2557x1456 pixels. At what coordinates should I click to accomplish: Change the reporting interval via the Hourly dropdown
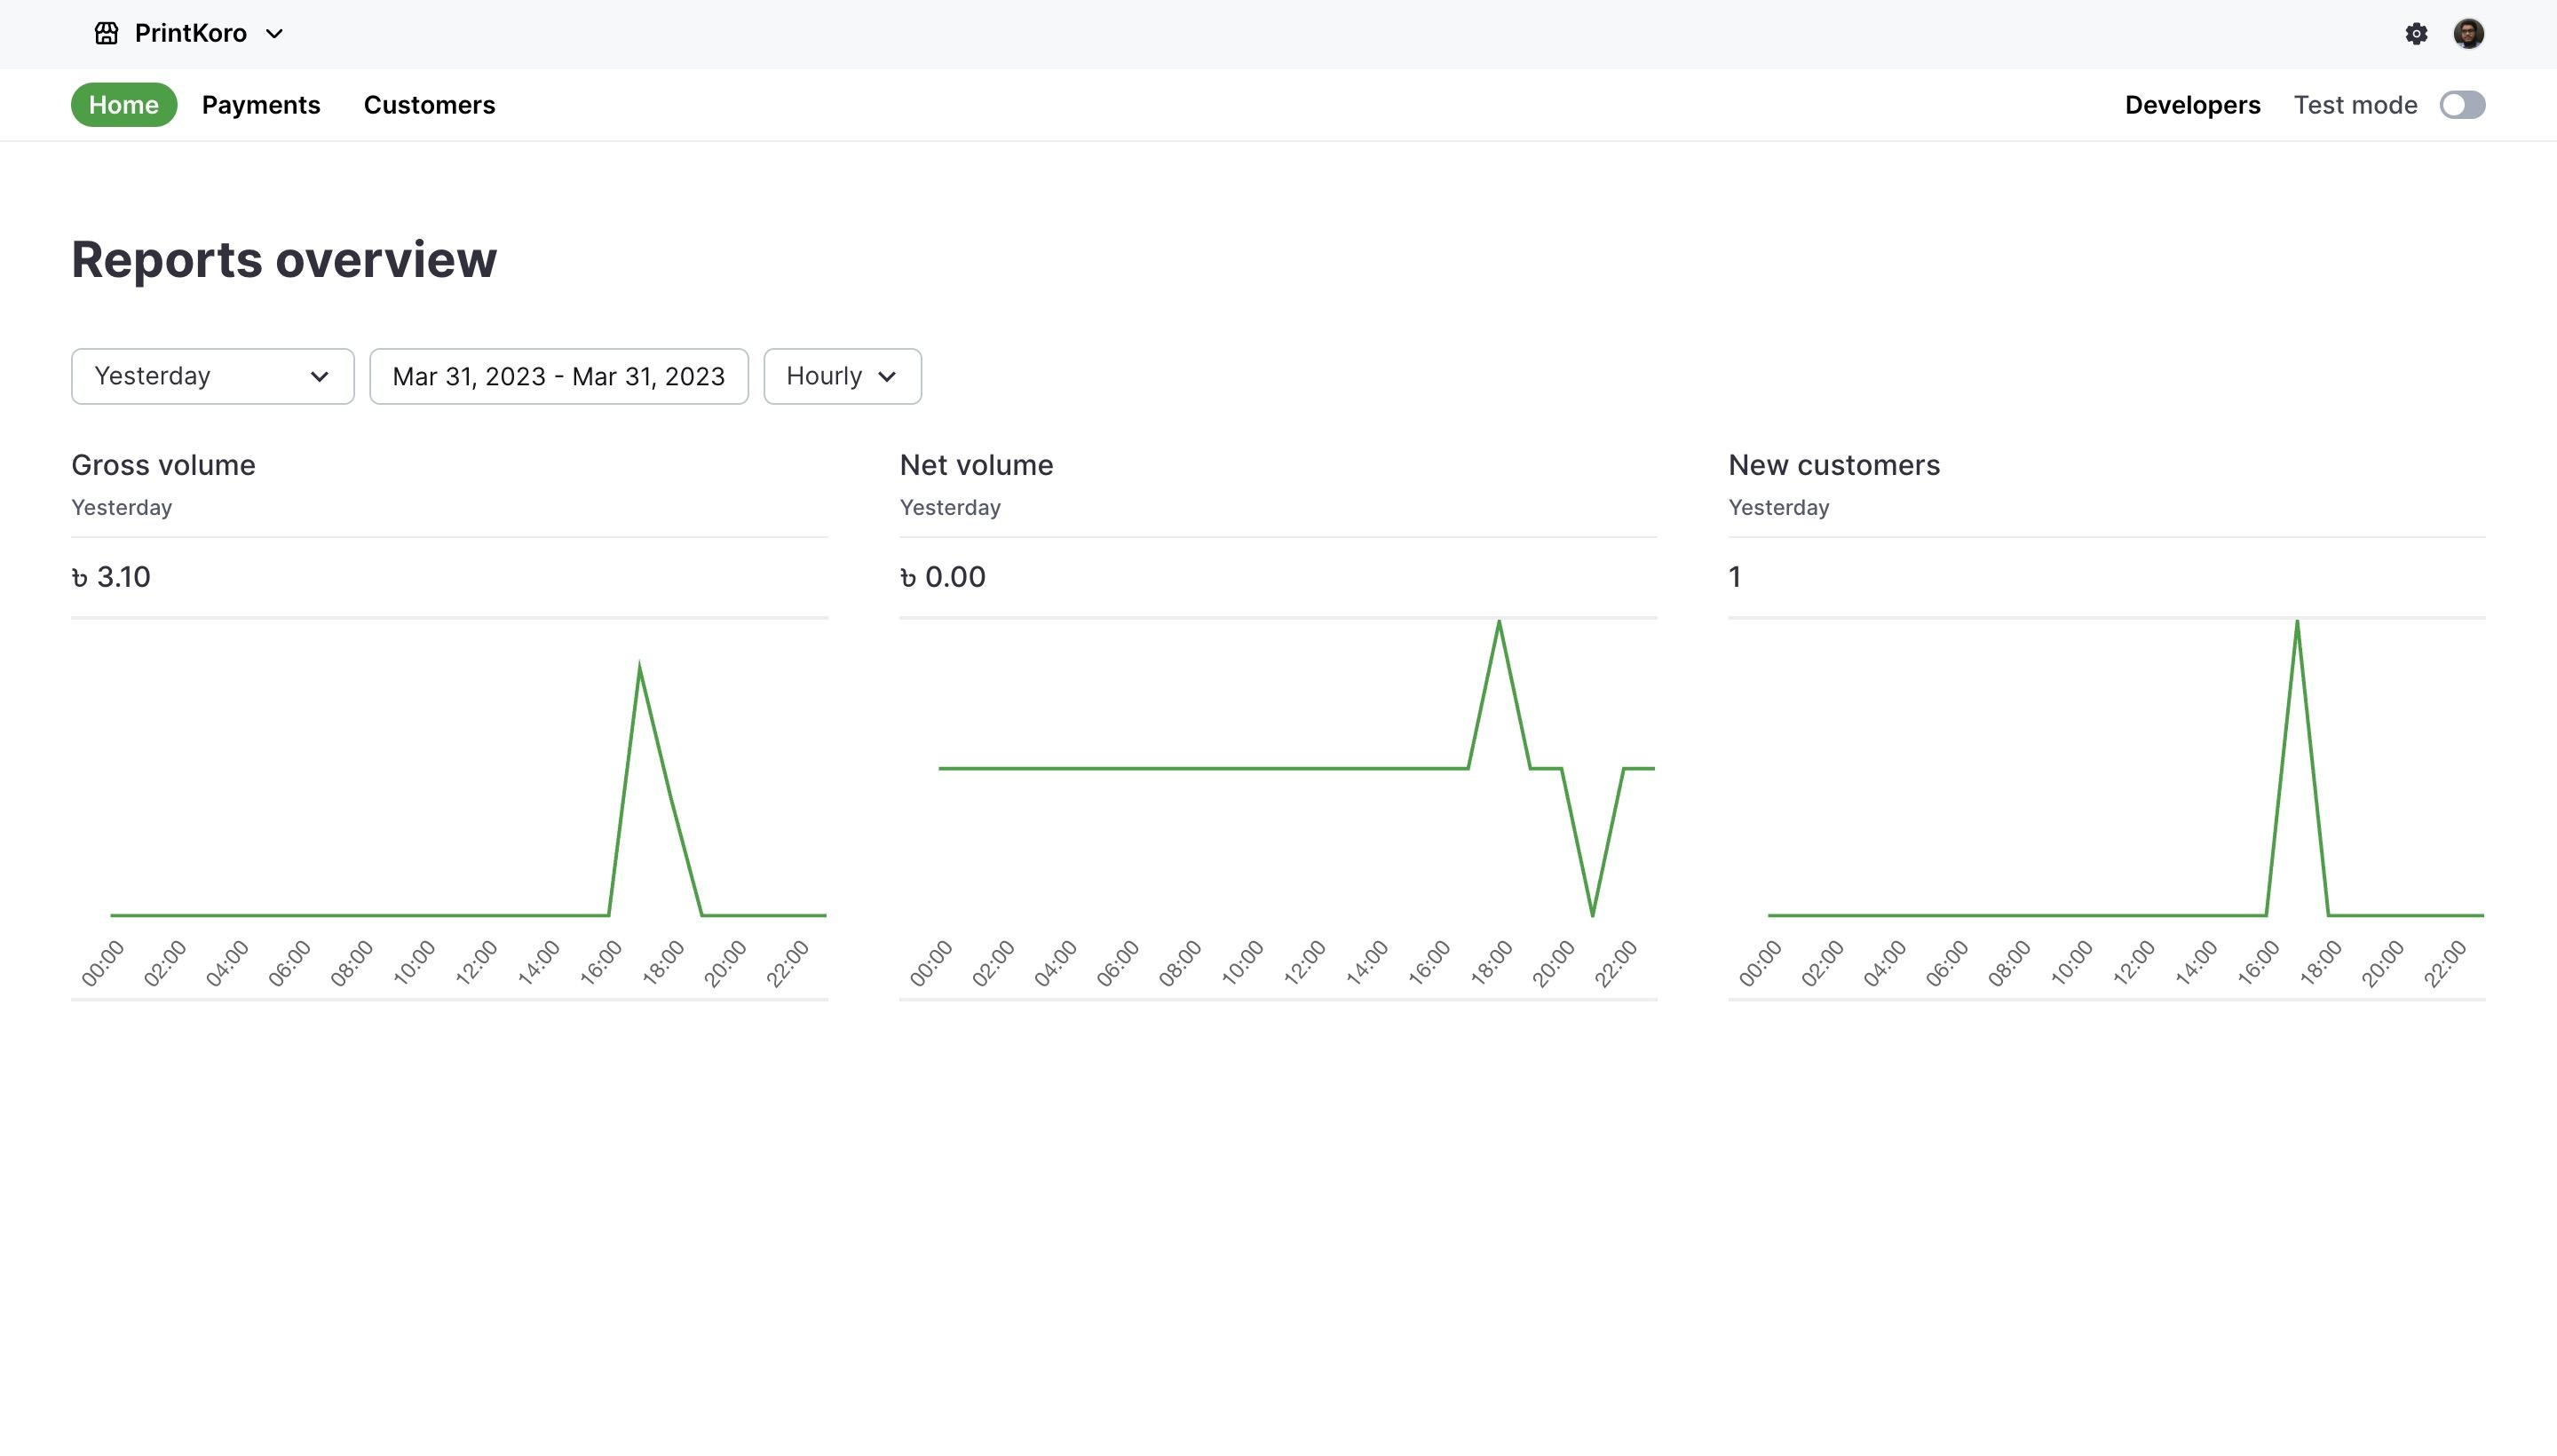[x=841, y=376]
